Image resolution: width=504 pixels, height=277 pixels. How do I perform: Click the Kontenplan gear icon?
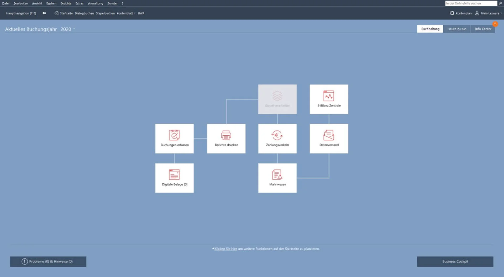(452, 13)
